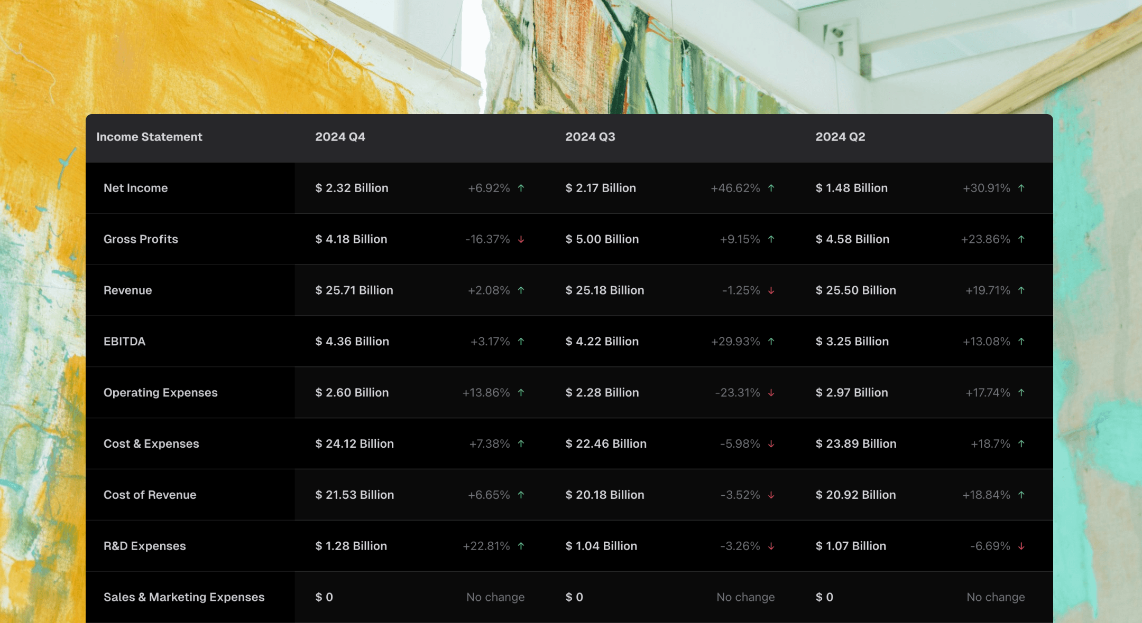Click the EBITDA row label
The height and width of the screenshot is (623, 1142).
(124, 342)
